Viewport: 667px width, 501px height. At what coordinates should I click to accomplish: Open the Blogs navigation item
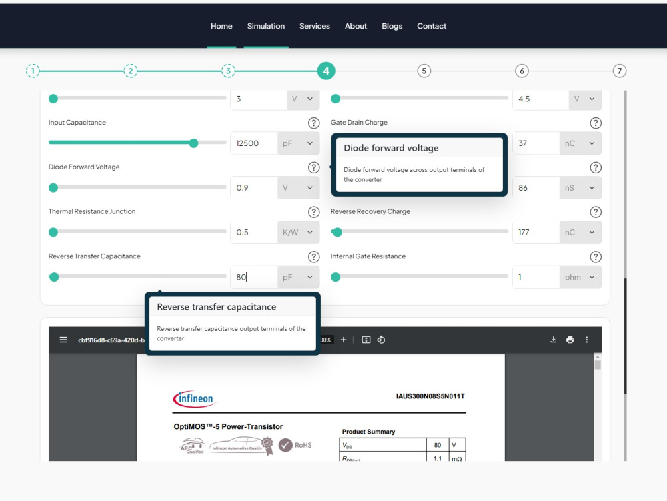coord(392,26)
